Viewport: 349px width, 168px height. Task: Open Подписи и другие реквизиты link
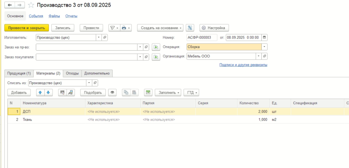click(x=243, y=65)
